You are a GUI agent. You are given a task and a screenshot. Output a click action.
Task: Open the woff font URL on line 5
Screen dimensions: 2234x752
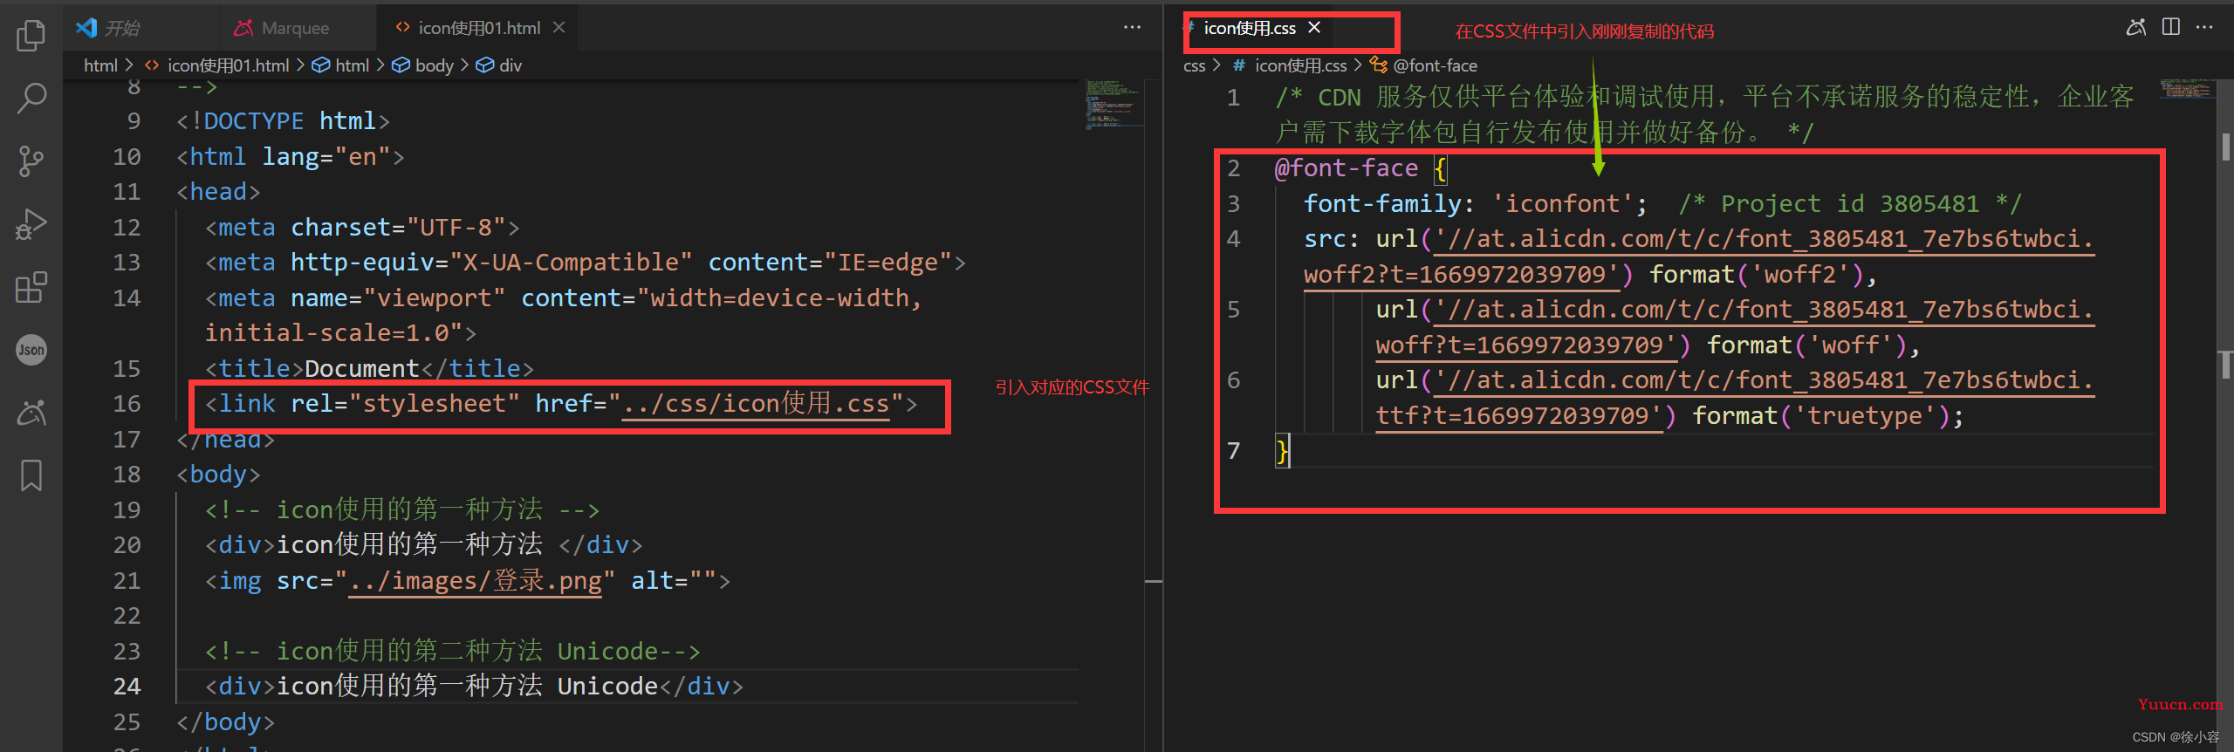pyautogui.click(x=1735, y=327)
